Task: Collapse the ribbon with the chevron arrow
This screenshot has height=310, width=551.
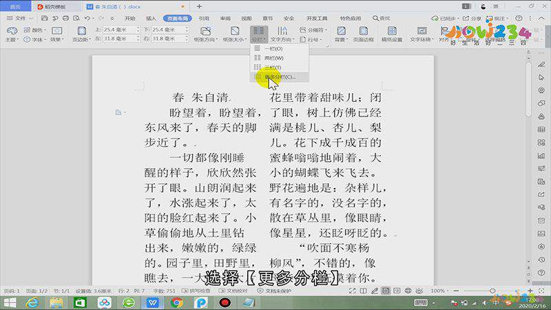Action: point(541,18)
